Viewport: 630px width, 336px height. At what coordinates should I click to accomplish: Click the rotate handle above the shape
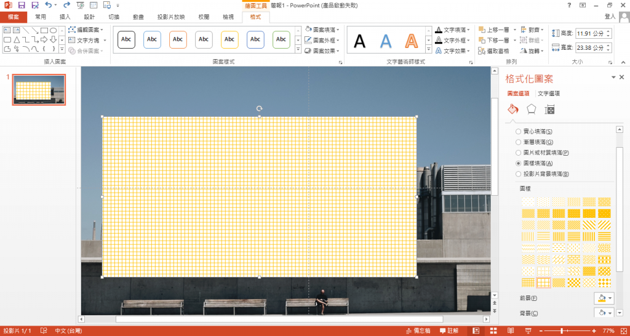[x=260, y=108]
